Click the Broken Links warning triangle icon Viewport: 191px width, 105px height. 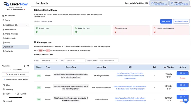(x=115, y=28)
